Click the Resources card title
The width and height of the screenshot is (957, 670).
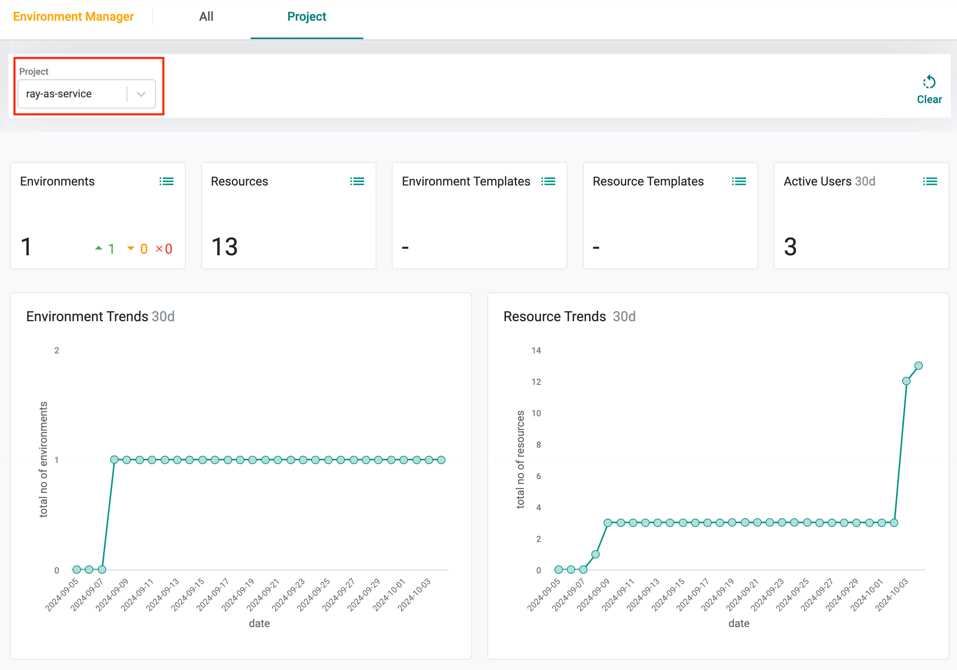[240, 181]
